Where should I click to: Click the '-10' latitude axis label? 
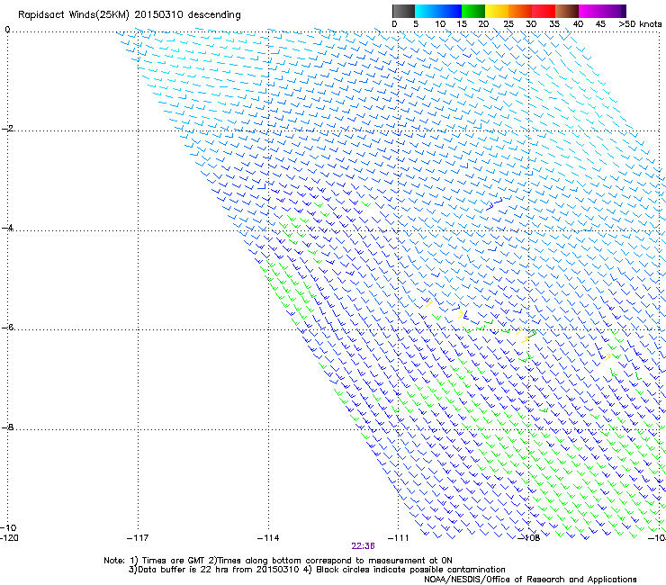click(9, 527)
